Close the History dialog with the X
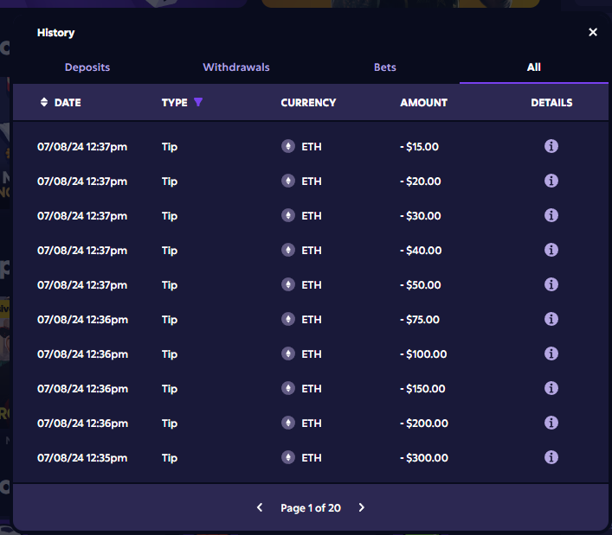The width and height of the screenshot is (612, 535). [x=592, y=32]
